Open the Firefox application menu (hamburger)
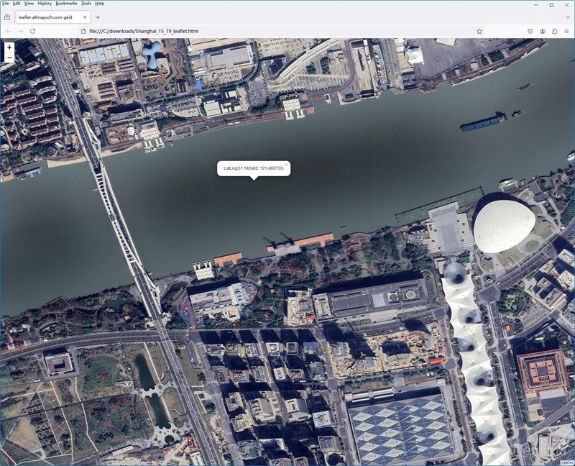Image resolution: width=575 pixels, height=466 pixels. 567,32
